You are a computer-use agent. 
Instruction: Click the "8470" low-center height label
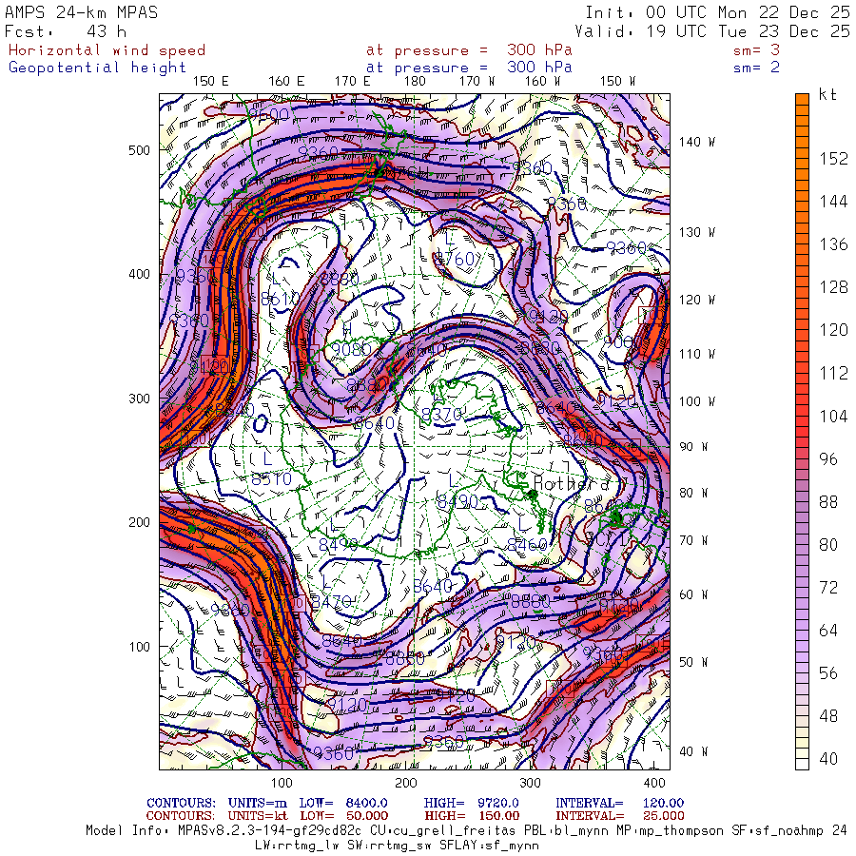331,602
